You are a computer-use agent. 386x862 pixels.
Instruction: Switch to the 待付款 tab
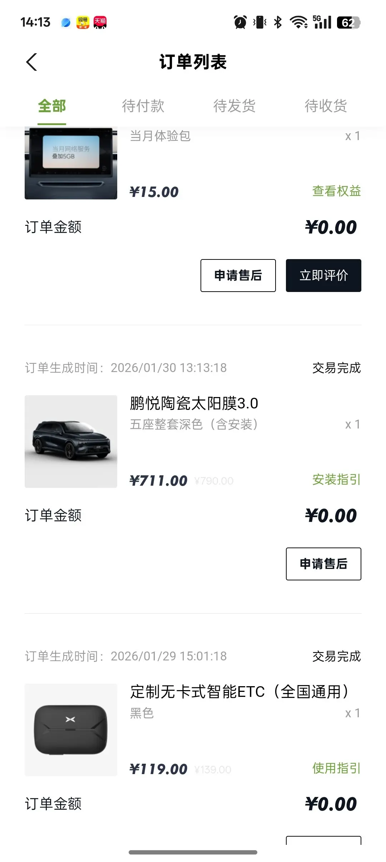143,106
